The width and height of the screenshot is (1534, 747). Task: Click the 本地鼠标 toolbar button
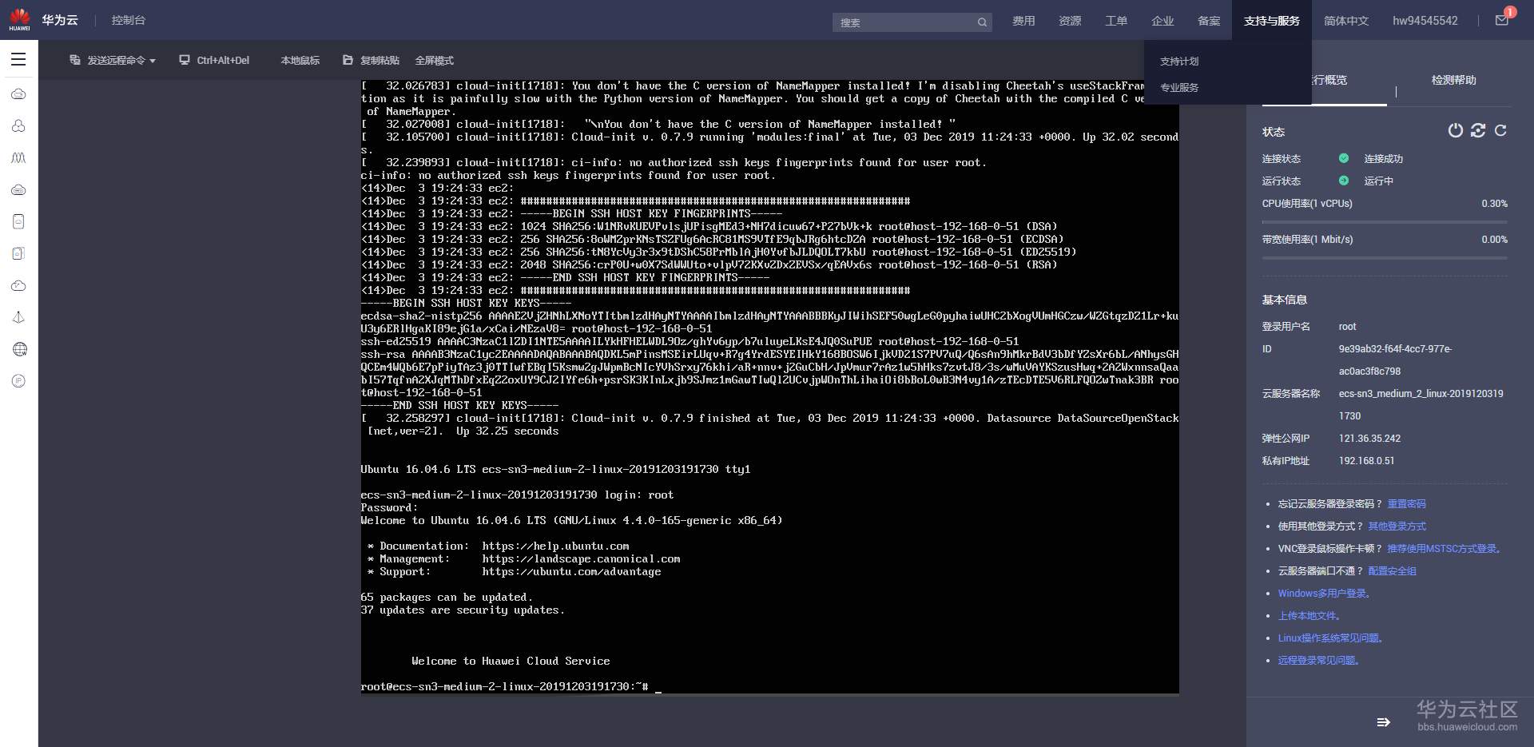300,61
